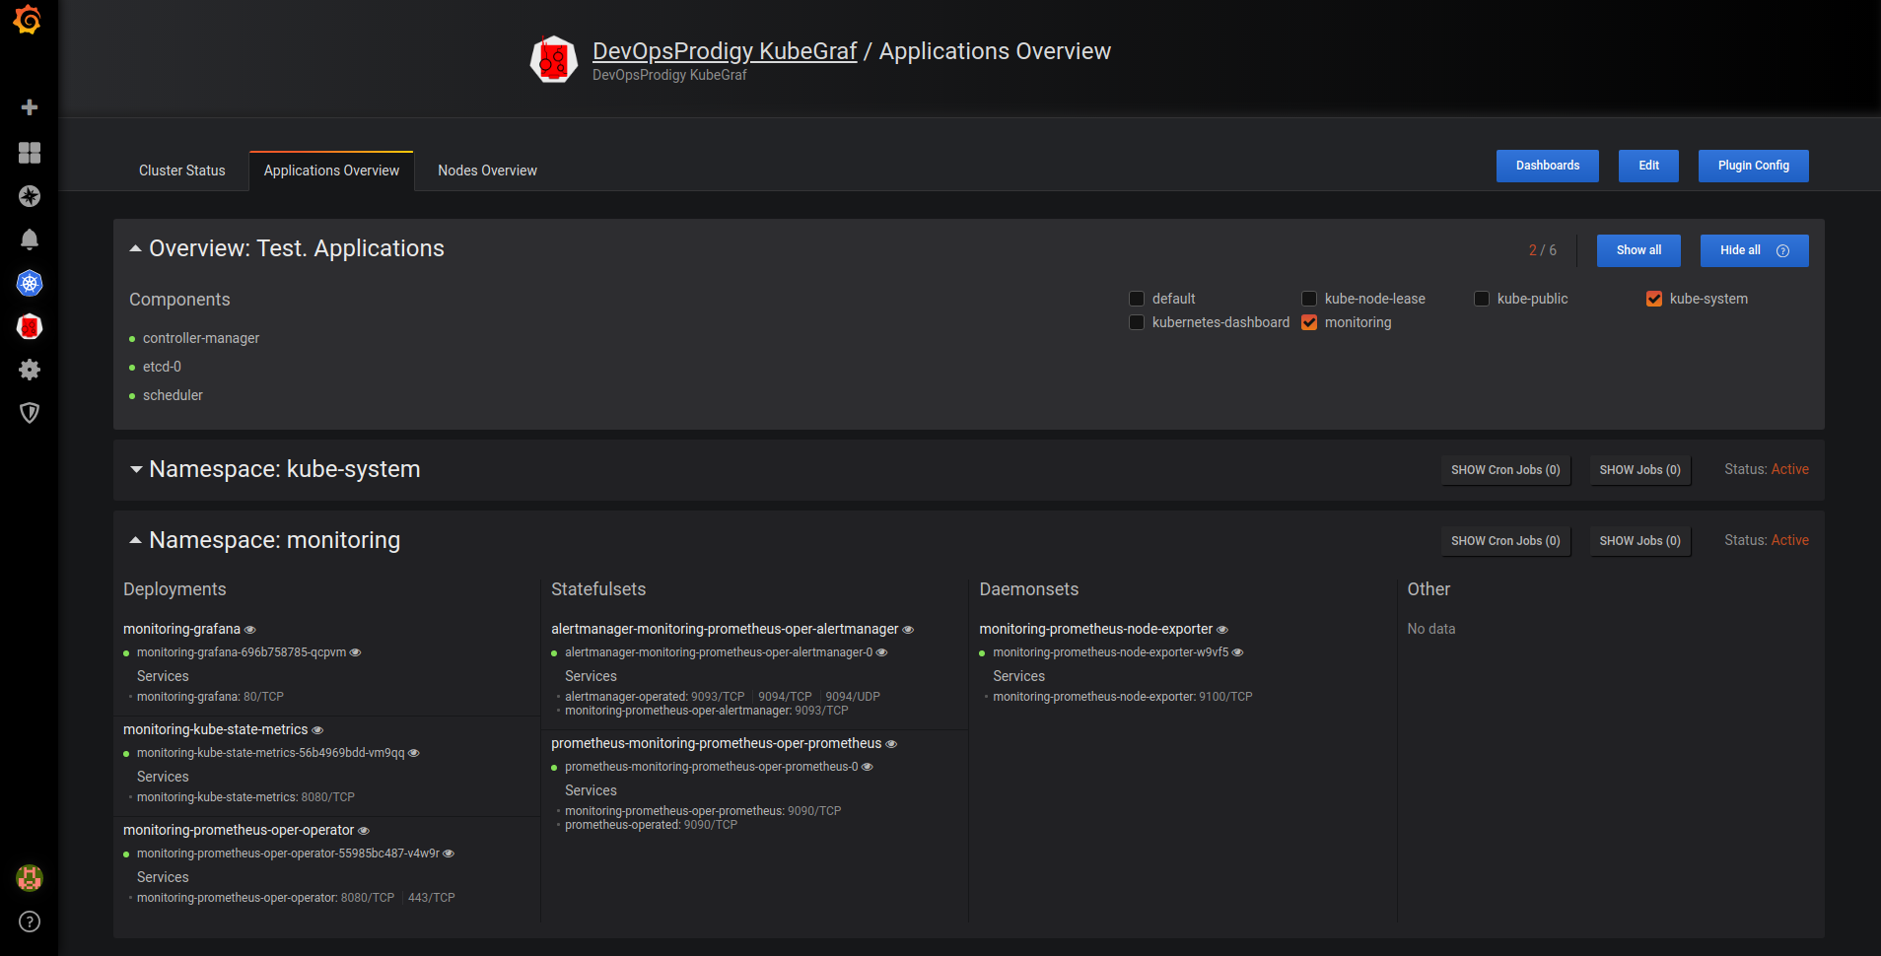This screenshot has width=1881, height=956.
Task: Open the Help question mark icon
Action: (x=29, y=922)
